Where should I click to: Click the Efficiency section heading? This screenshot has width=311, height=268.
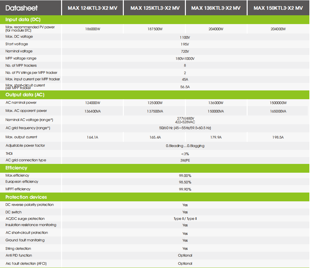point(16,168)
